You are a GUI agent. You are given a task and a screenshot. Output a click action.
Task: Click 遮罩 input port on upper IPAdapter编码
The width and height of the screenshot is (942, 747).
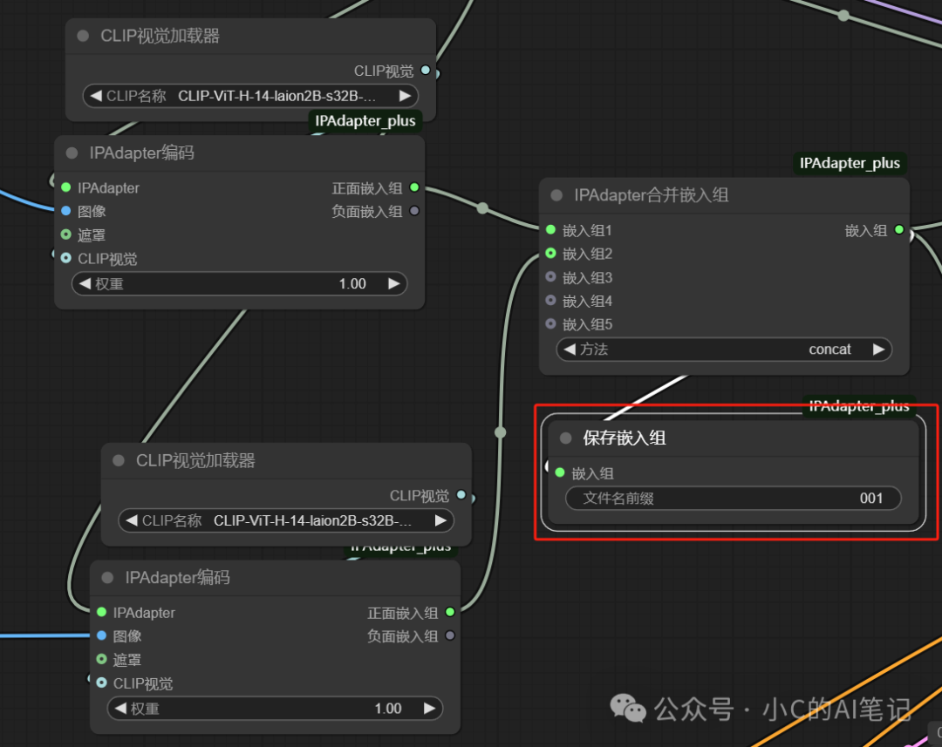[66, 234]
